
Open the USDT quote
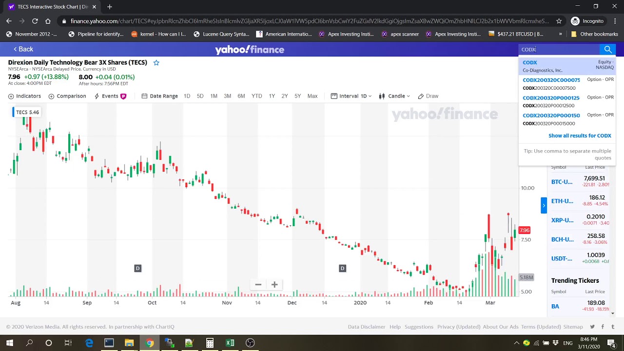[562, 258]
